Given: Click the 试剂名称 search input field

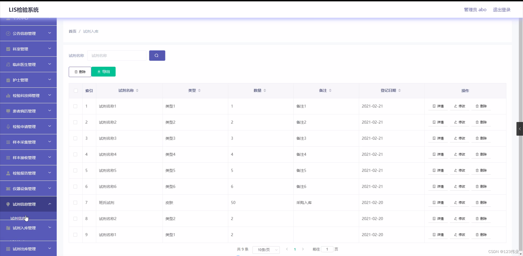Looking at the screenshot, I should pyautogui.click(x=117, y=55).
